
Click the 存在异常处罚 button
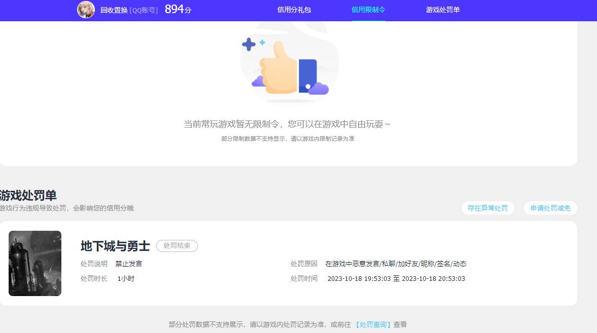(x=487, y=208)
